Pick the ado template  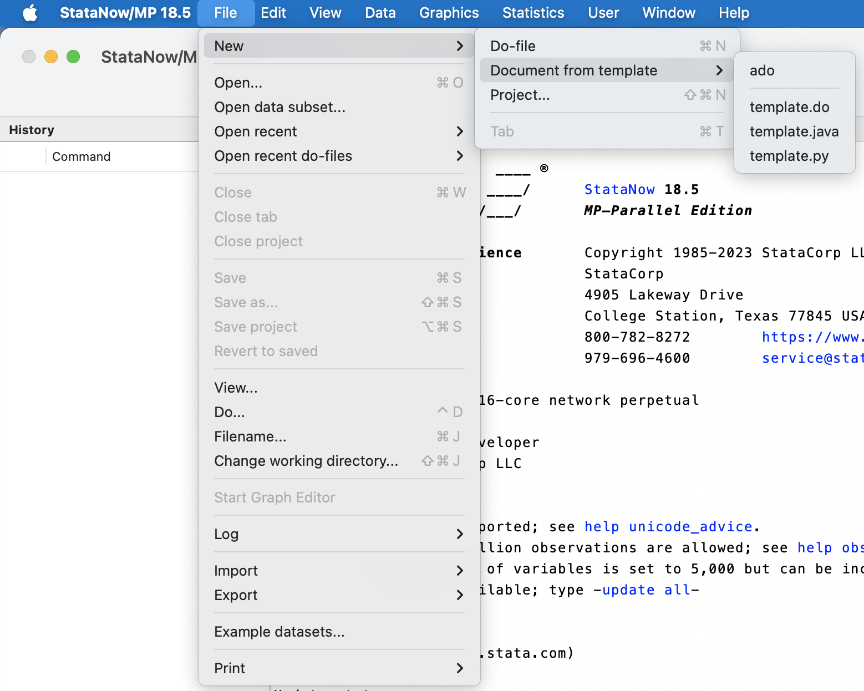pos(794,70)
